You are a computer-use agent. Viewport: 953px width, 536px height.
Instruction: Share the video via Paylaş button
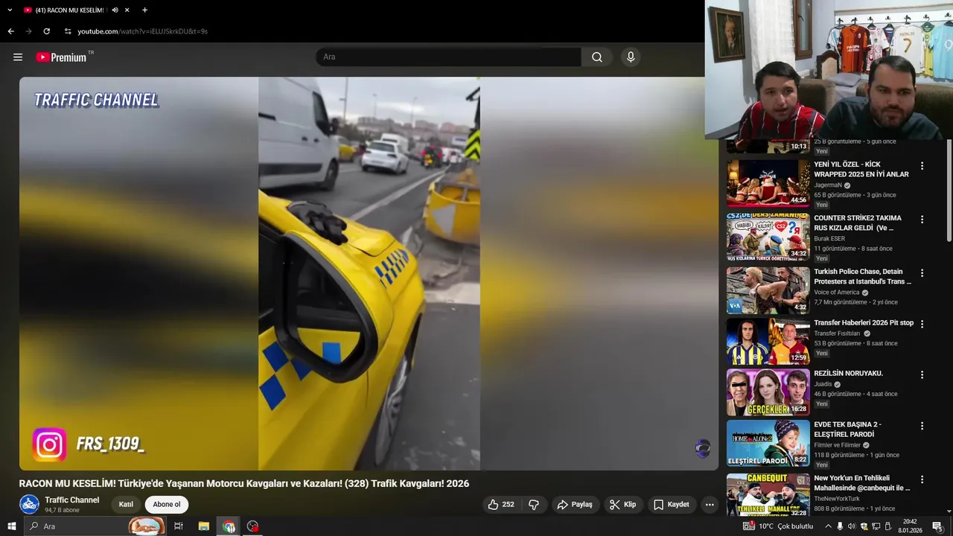coord(575,505)
